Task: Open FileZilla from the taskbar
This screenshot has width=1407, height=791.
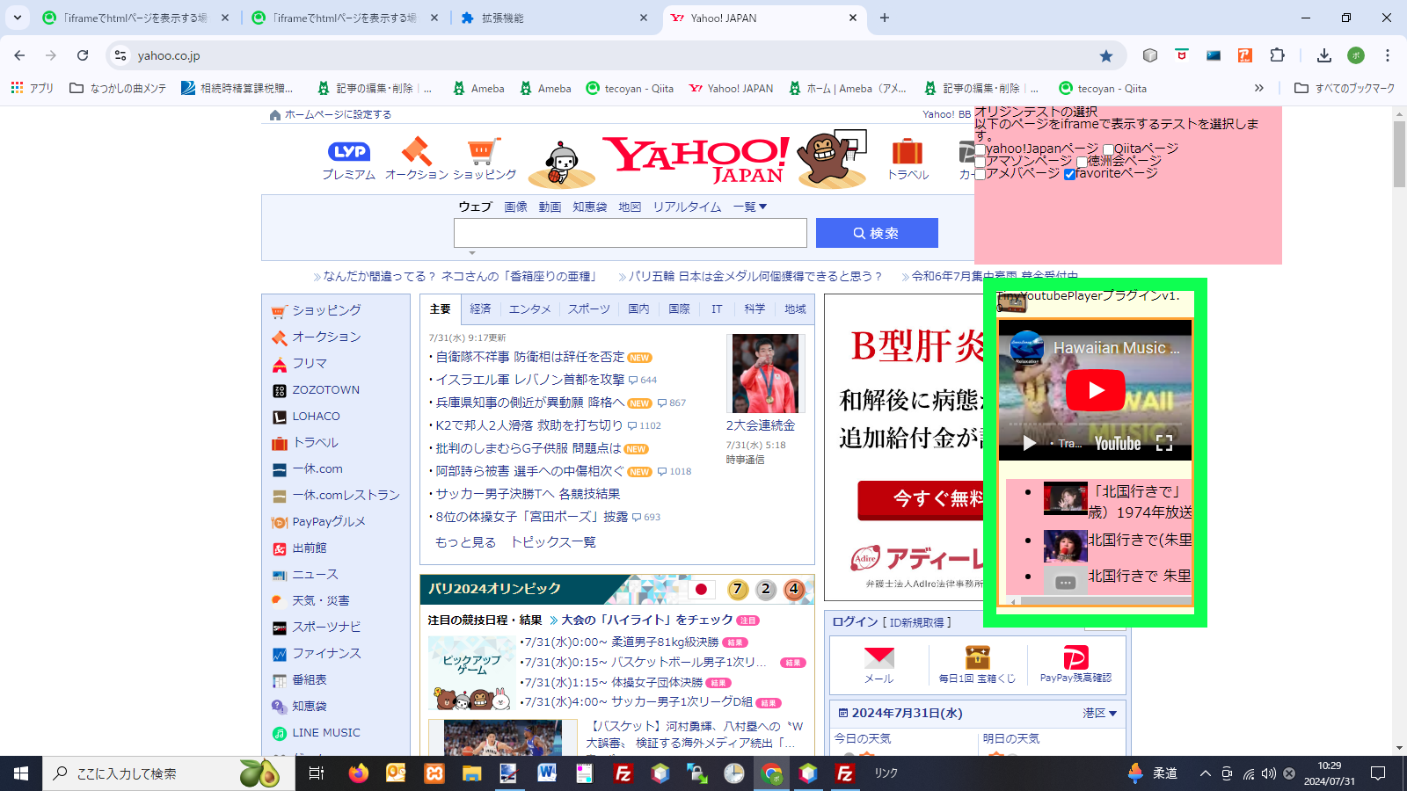Action: pyautogui.click(x=846, y=773)
